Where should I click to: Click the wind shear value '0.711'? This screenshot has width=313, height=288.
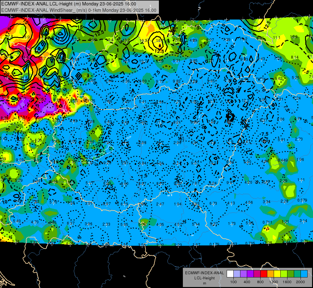pos(267,222)
